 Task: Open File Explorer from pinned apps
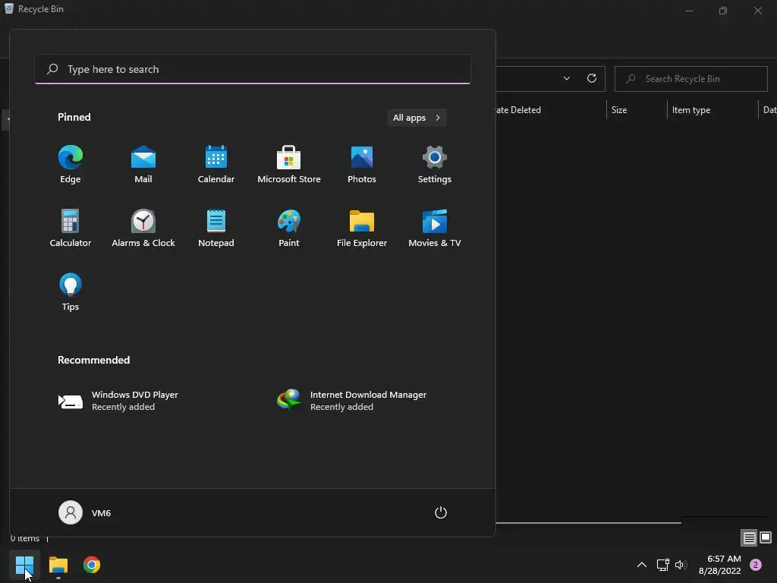pos(362,228)
